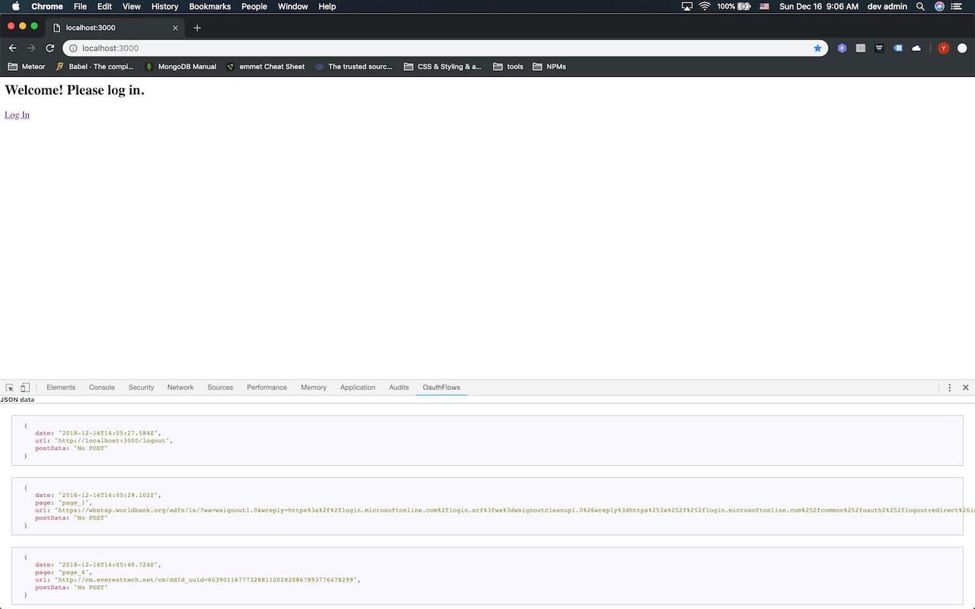Open the Wi-Fi status menu
975x609 pixels.
(x=705, y=6)
